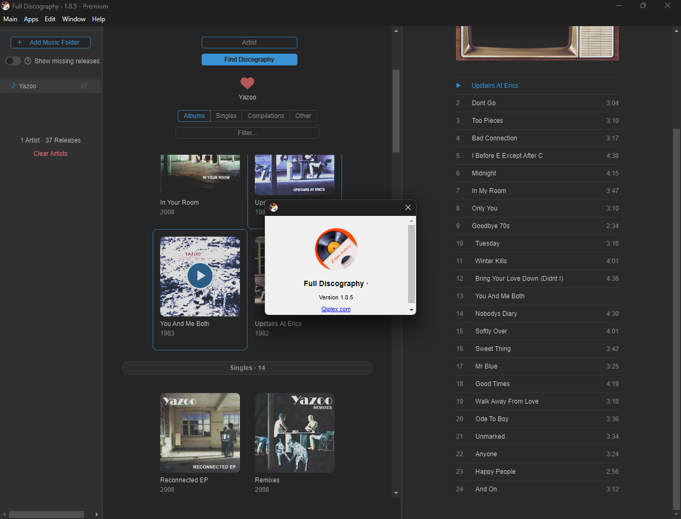Switch to the Albums tab
The height and width of the screenshot is (519, 681).
click(194, 116)
